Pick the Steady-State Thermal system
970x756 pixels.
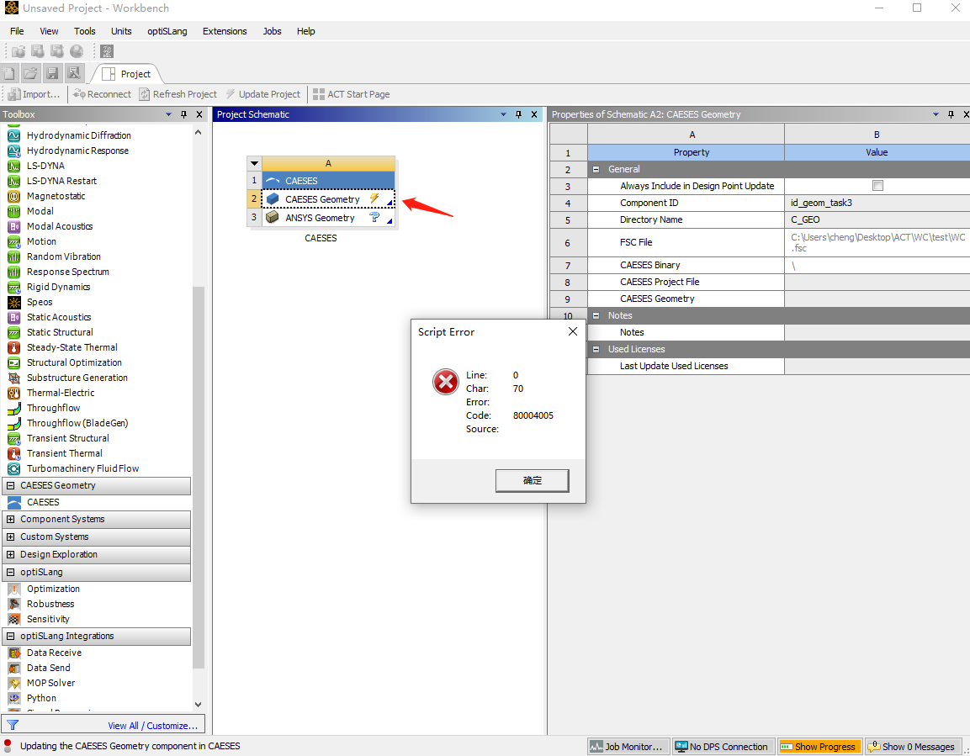[72, 347]
